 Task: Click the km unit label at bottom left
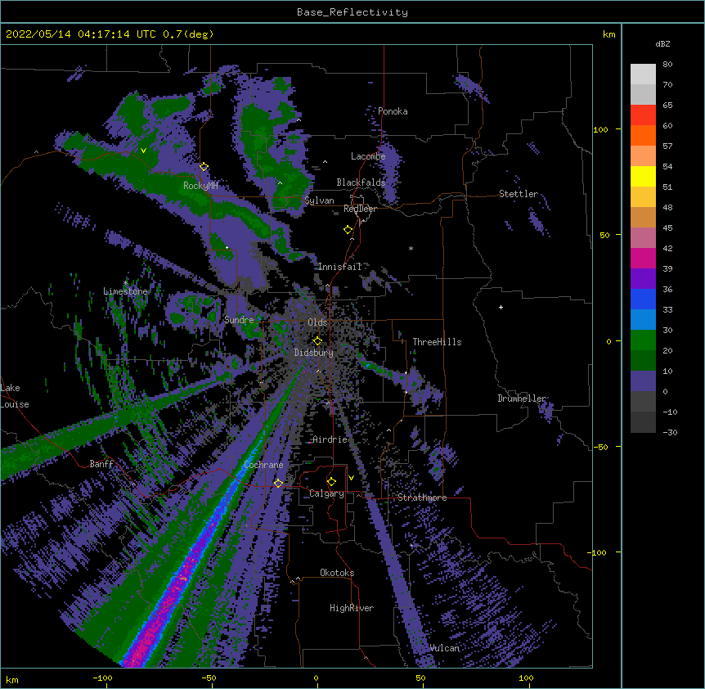point(12,679)
